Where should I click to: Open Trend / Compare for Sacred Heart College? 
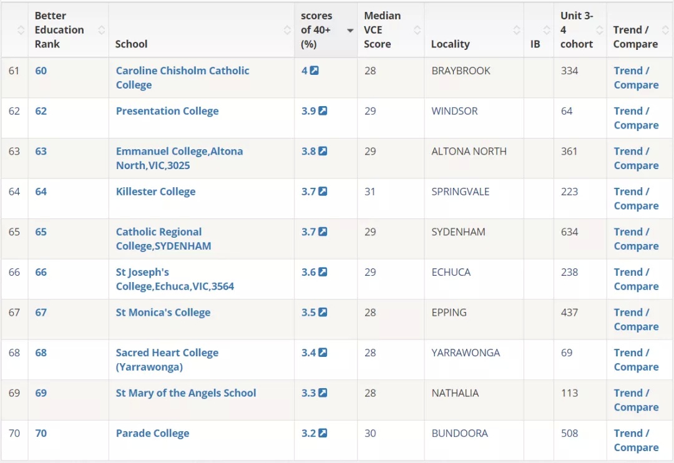636,359
